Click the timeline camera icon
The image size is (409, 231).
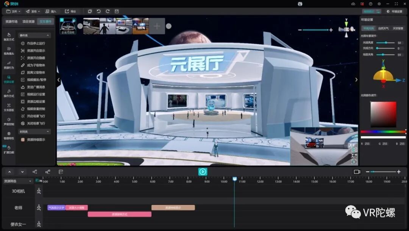pyautogui.click(x=357, y=172)
